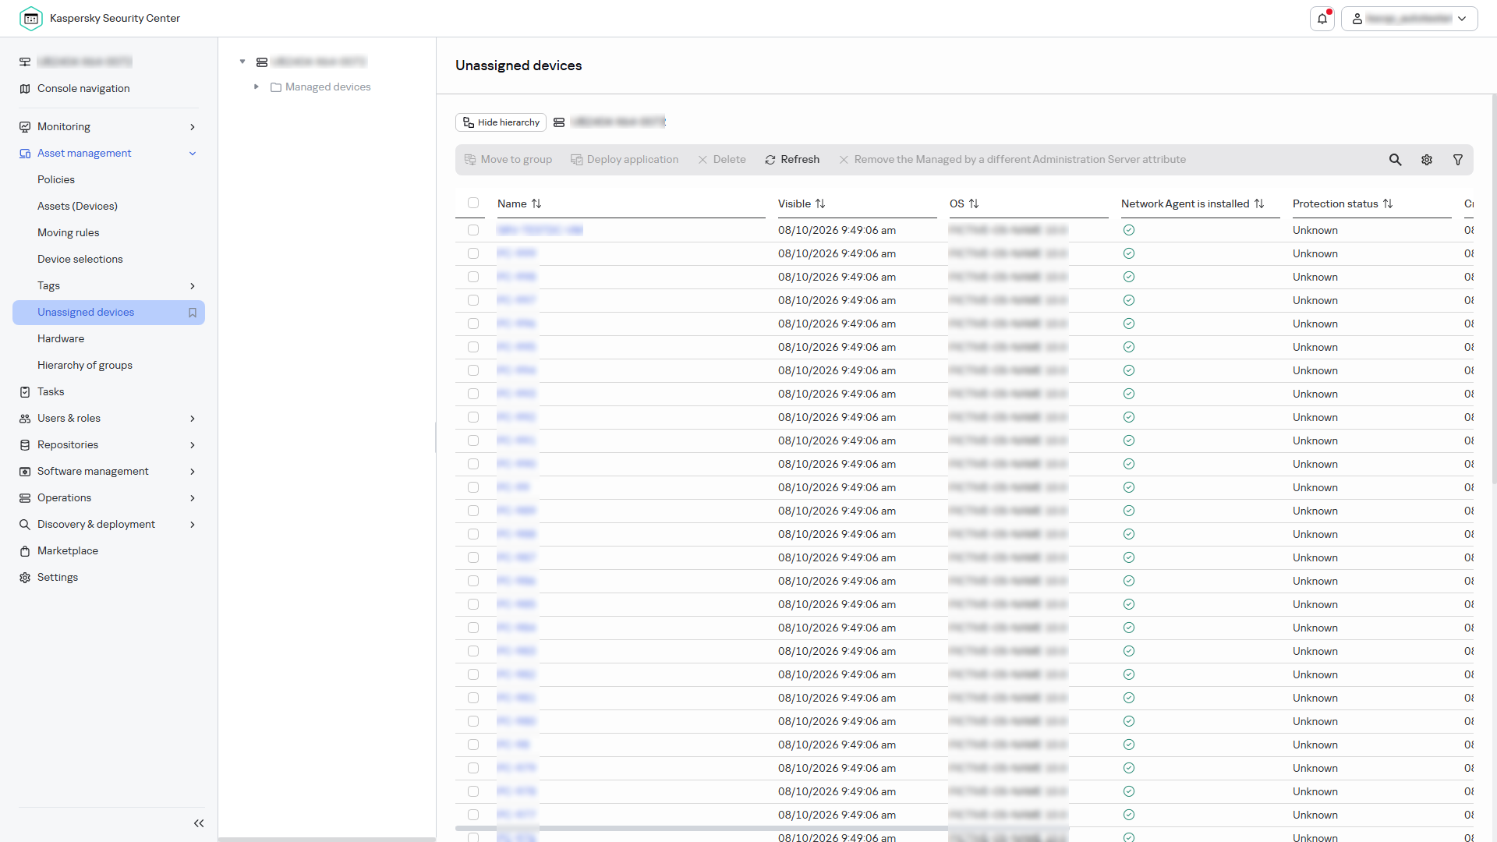Click Deploy application button
The width and height of the screenshot is (1497, 842).
click(625, 160)
